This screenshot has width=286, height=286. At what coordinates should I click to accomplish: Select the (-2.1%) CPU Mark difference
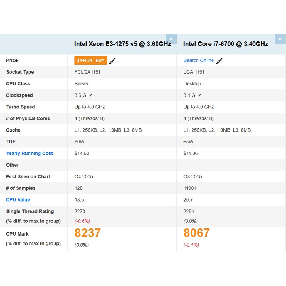tap(191, 245)
